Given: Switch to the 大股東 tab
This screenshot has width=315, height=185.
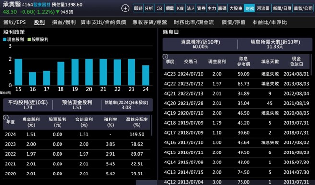Looking at the screenshot, I should coord(236,9).
